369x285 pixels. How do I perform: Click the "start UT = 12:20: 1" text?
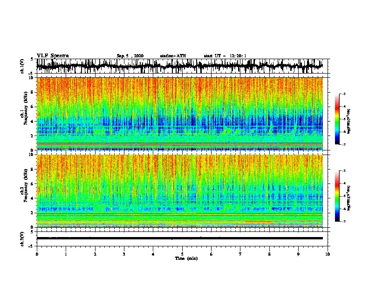point(225,56)
